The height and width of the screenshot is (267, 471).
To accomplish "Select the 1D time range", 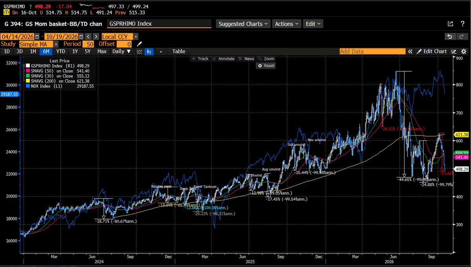I will pyautogui.click(x=7, y=51).
